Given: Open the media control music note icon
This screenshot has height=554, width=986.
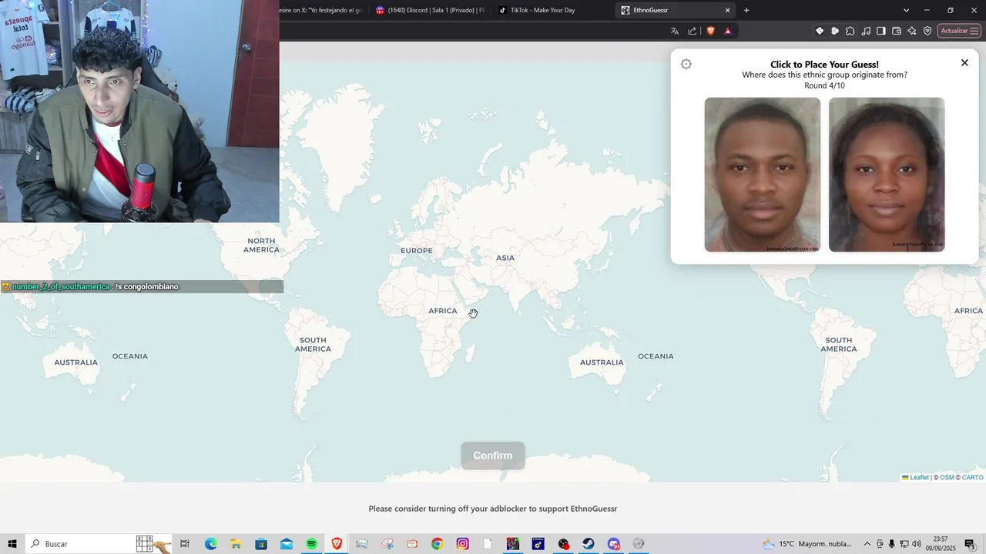Looking at the screenshot, I should pos(866,31).
